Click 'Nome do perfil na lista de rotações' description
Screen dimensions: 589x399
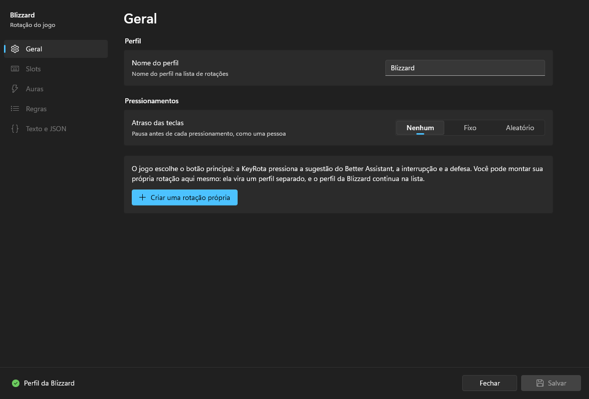tap(180, 74)
